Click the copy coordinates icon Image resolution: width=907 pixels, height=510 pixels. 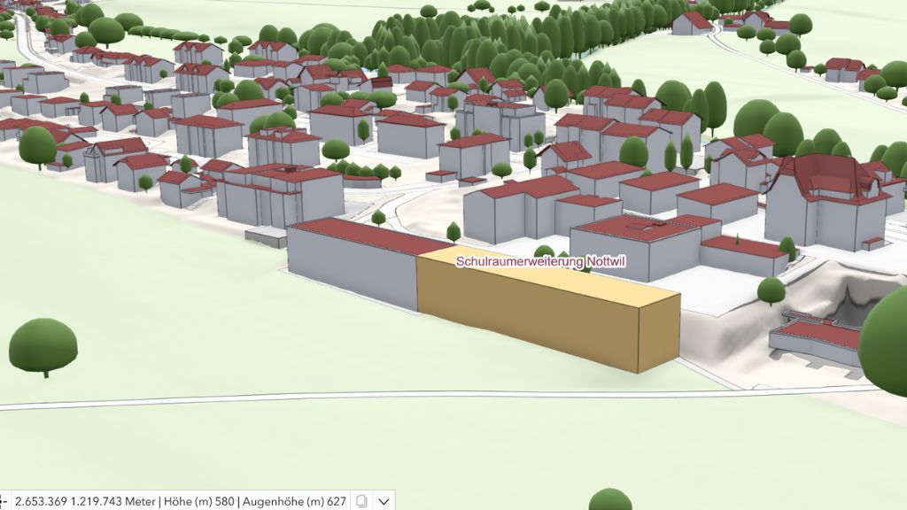[x=361, y=501]
